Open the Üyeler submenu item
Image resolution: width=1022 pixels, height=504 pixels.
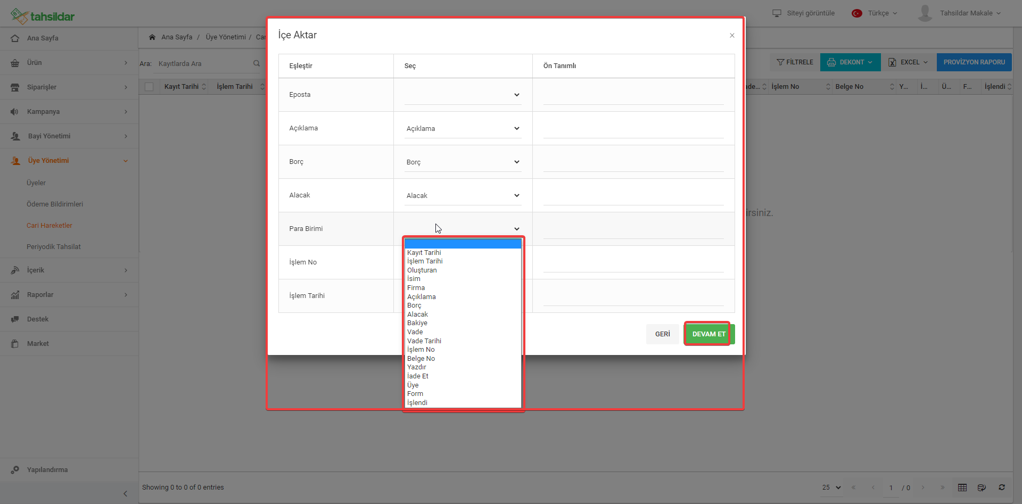tap(36, 183)
